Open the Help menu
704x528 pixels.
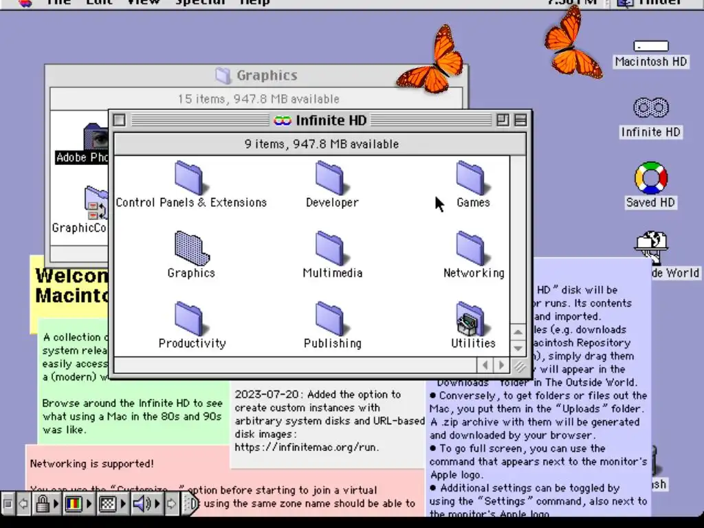(254, 2)
